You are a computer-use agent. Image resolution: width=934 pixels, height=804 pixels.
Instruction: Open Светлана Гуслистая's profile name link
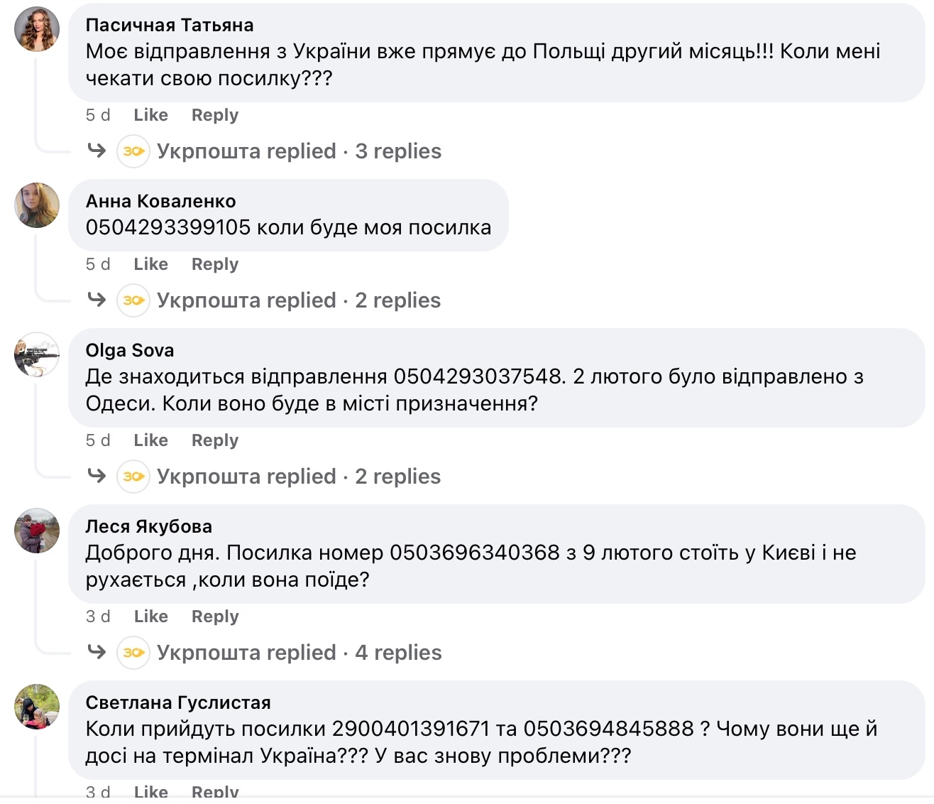coord(178,702)
